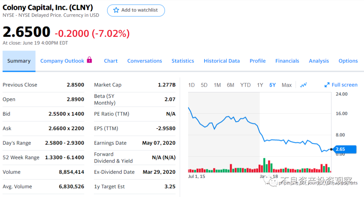
Task: Open the chart in Full screen
Action: pyautogui.click(x=341, y=85)
